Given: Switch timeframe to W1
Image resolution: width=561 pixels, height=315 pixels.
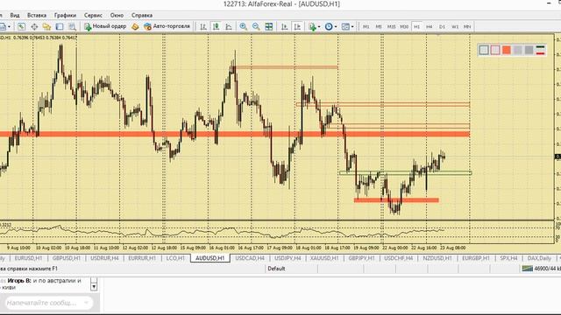Looking at the screenshot, I should tap(455, 26).
